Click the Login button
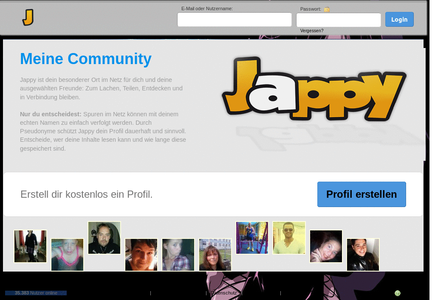The height and width of the screenshot is (300, 435). click(x=399, y=20)
